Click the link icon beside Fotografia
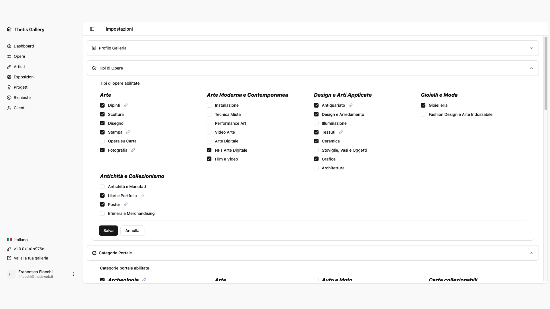This screenshot has width=550, height=309. coord(133,150)
